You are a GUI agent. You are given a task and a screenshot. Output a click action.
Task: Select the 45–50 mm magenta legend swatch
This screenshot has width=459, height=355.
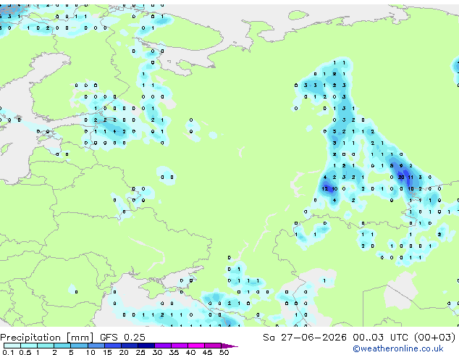pos(213,346)
